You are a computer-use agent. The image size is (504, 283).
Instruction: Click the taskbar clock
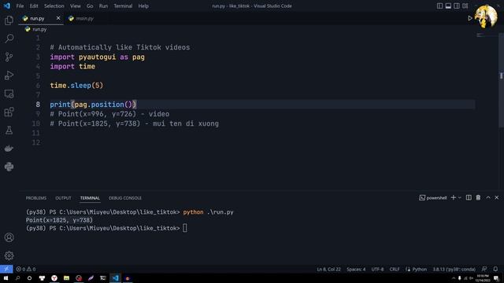pos(483,278)
